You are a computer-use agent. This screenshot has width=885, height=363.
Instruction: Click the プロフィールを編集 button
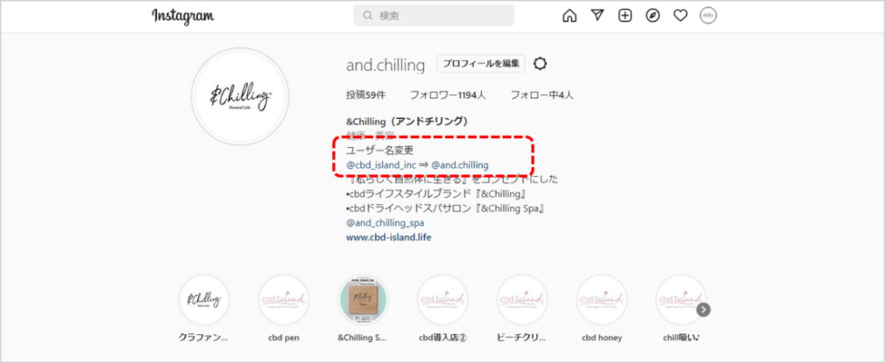point(481,64)
